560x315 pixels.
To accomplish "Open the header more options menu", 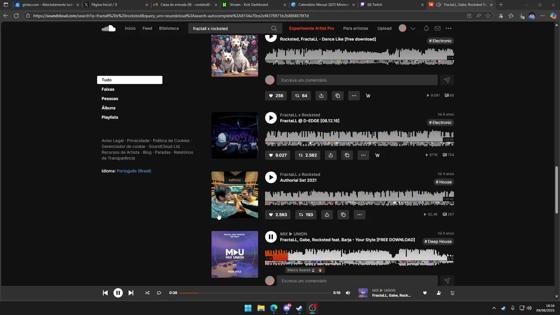I will (x=448, y=28).
